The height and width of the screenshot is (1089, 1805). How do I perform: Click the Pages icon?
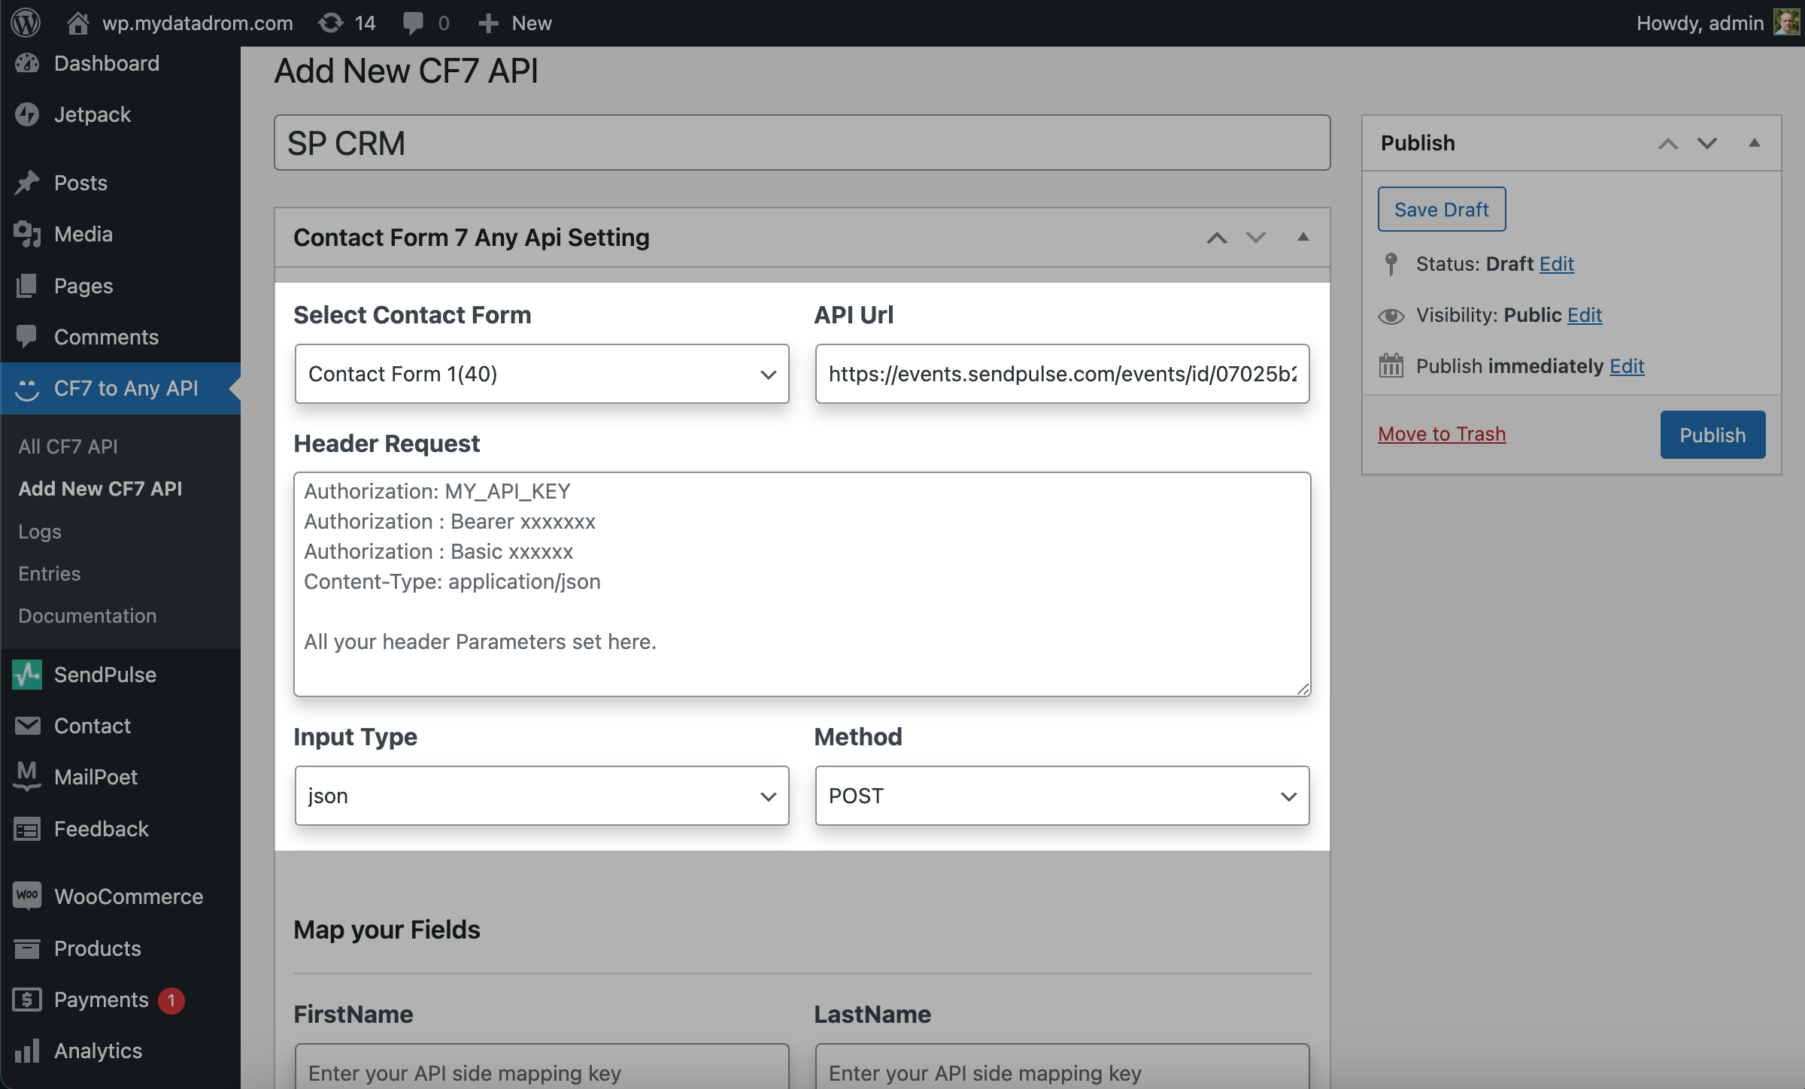[27, 286]
